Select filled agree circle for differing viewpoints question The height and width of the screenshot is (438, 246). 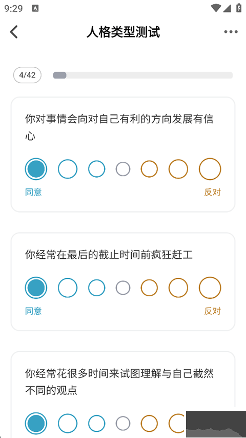(36, 423)
